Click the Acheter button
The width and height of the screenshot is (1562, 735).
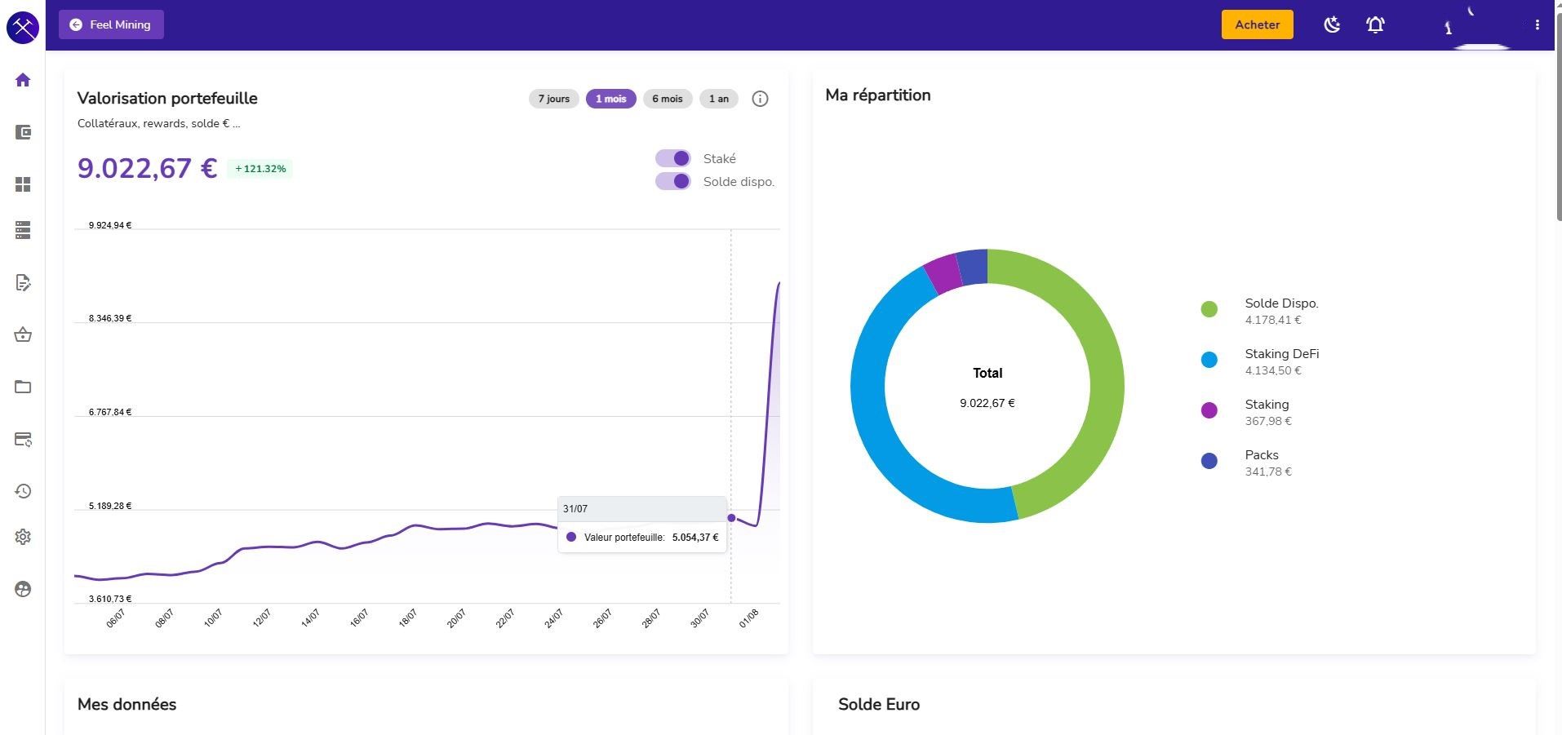point(1257,24)
